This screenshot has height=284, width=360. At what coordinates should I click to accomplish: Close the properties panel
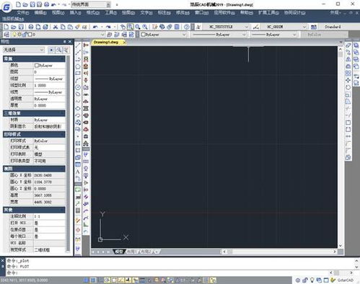pos(70,42)
